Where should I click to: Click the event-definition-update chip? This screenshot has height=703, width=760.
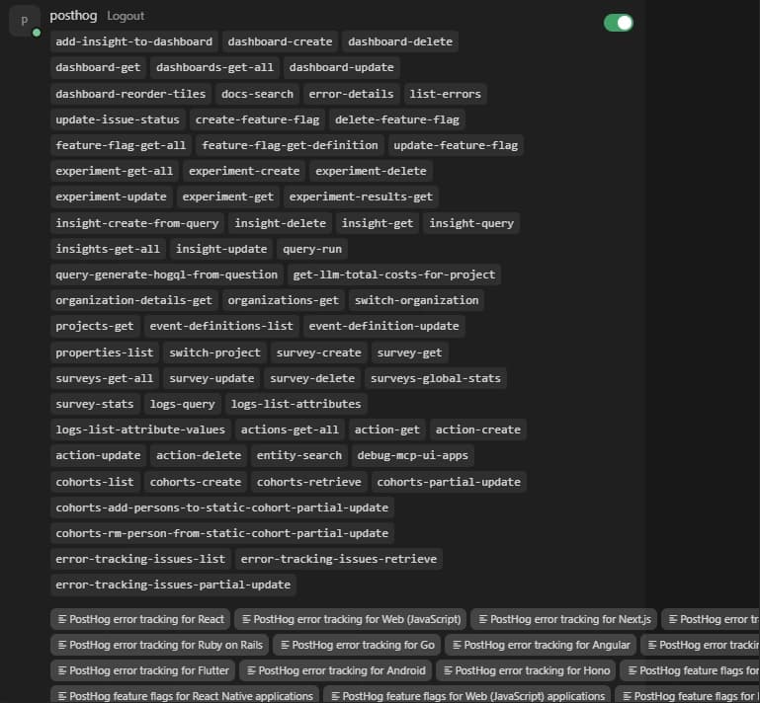383,326
